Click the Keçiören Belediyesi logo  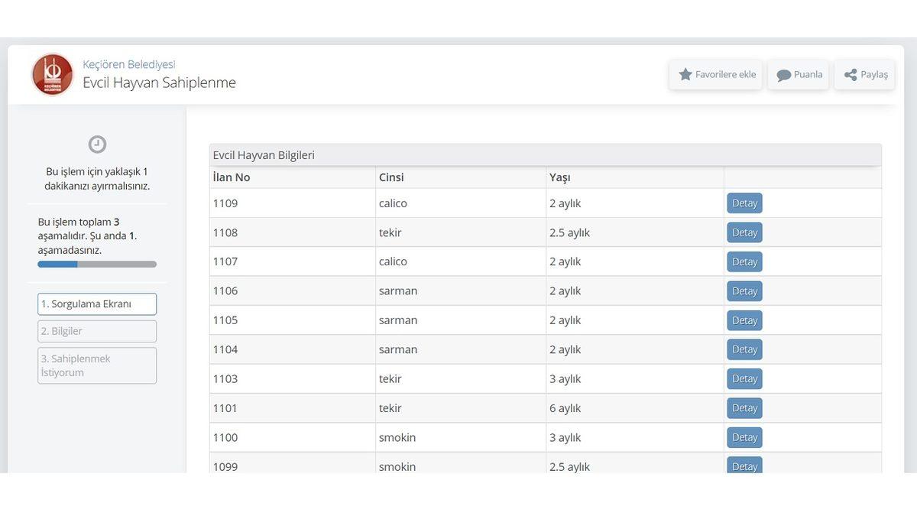coord(52,75)
